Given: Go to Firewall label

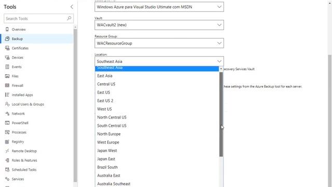Looking at the screenshot, I should [x=17, y=85].
